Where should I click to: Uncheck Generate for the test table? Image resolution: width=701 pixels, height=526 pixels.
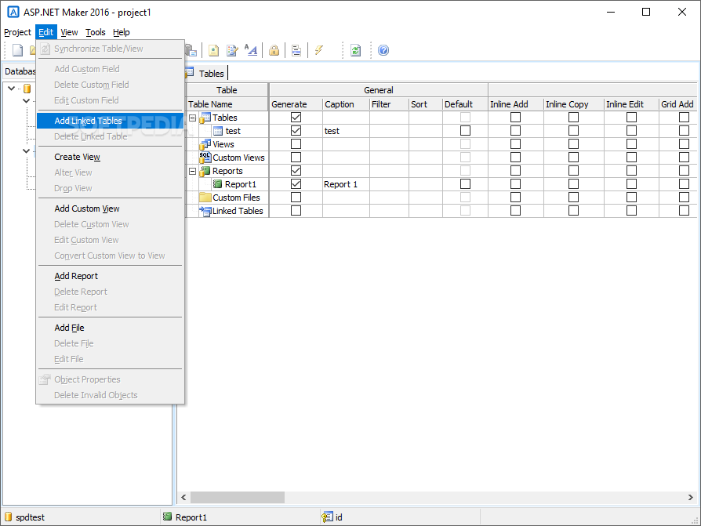pos(296,131)
